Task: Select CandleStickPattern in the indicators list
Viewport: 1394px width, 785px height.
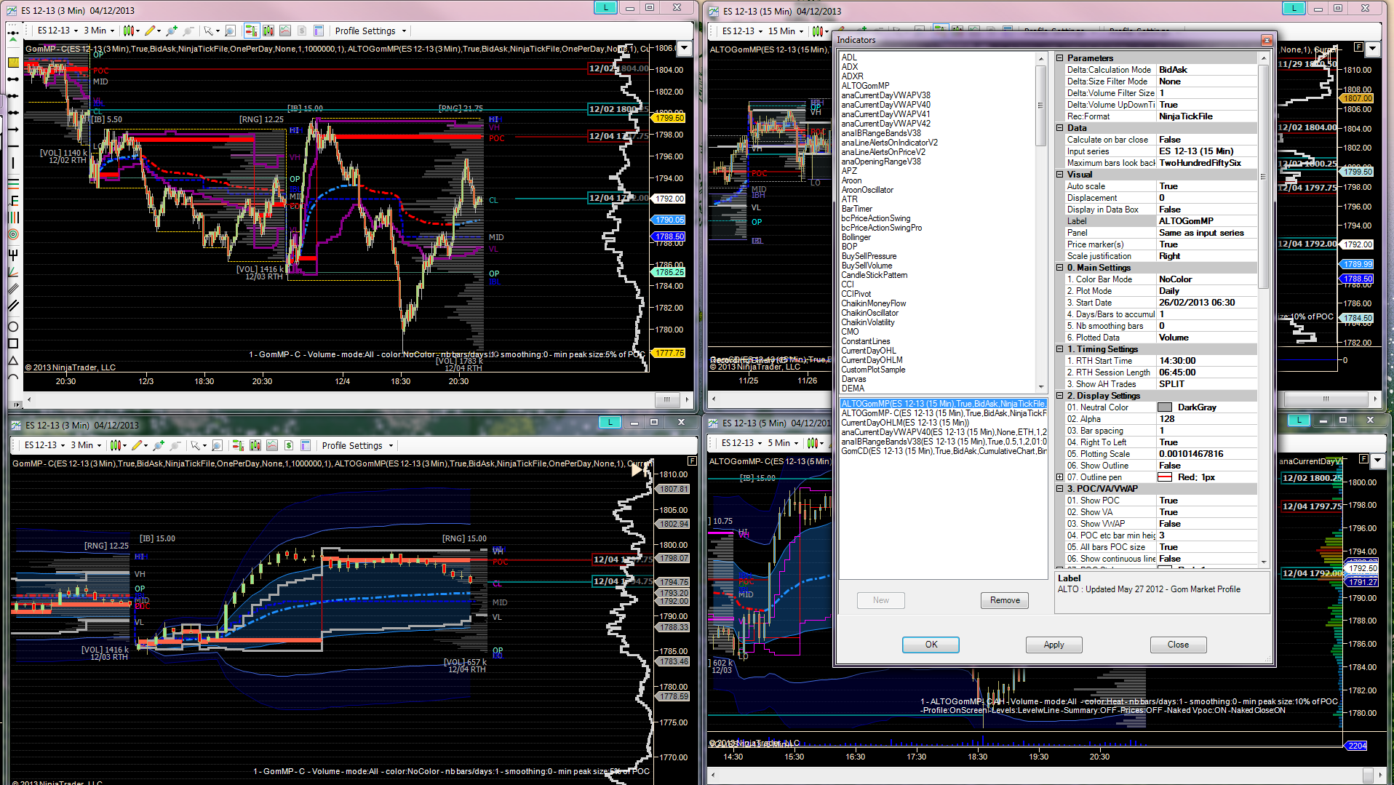Action: (x=874, y=275)
